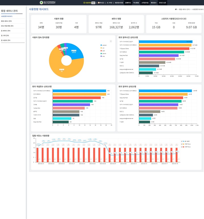
Task: Click the 로그아웃 link
Action: pyautogui.click(x=109, y=3)
